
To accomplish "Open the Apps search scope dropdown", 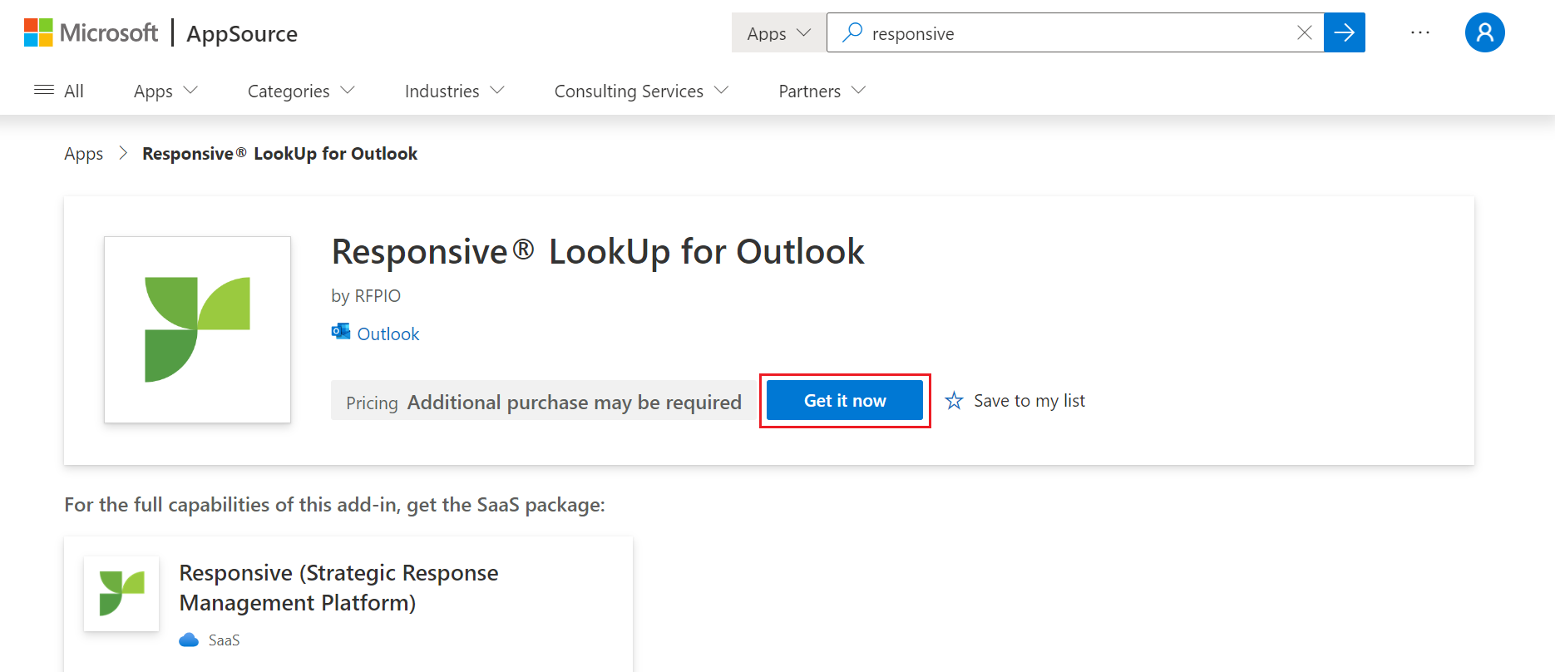I will point(778,32).
